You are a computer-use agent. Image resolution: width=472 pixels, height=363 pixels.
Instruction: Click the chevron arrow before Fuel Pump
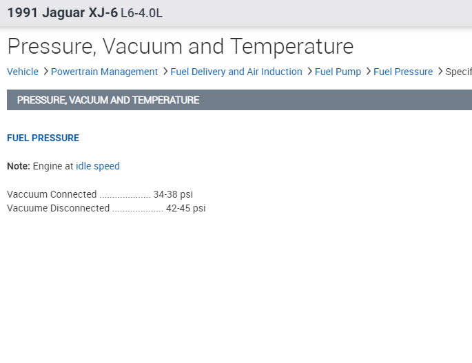click(309, 72)
